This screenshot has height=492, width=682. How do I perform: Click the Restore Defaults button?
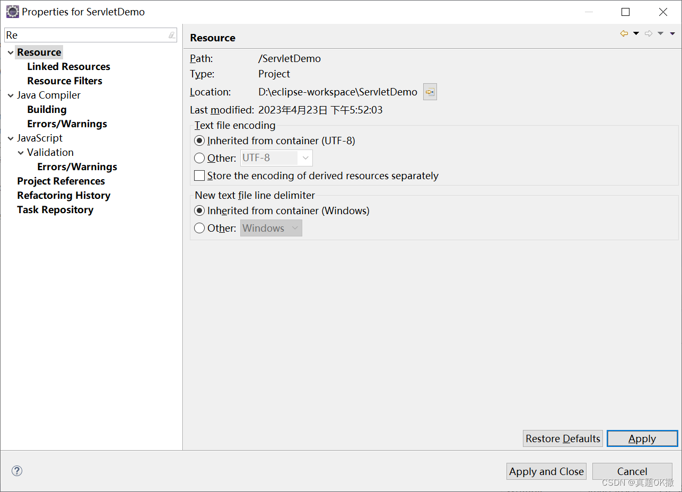563,438
